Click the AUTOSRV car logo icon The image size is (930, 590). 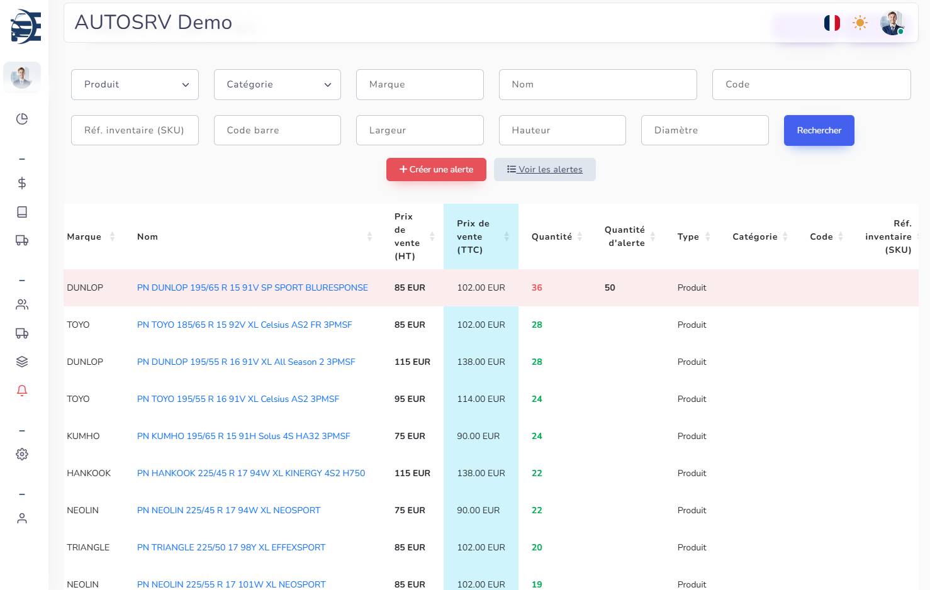pos(26,26)
